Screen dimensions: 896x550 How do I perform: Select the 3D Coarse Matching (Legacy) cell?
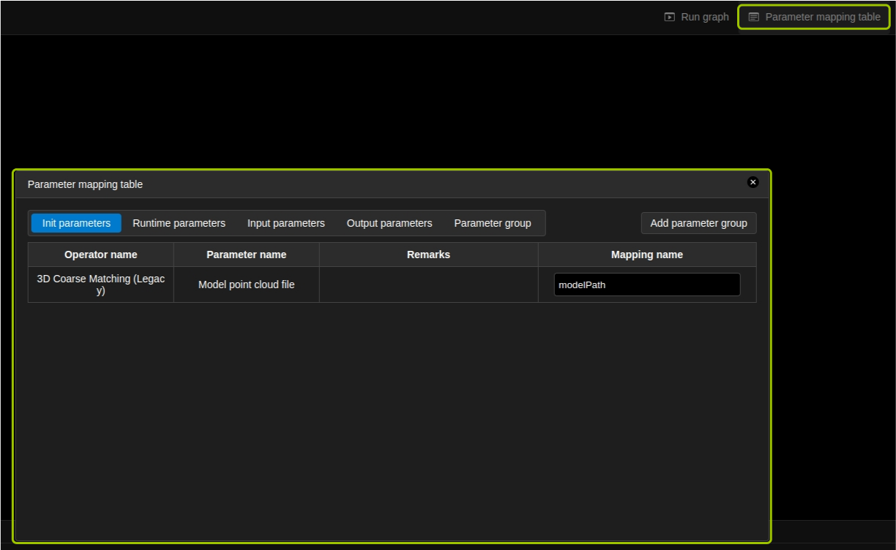pyautogui.click(x=101, y=285)
